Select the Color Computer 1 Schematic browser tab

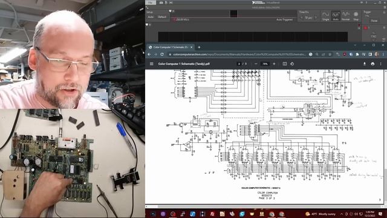171,47
